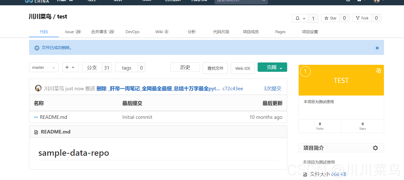The width and height of the screenshot is (404, 180).
Task: Switch to the Issue tab
Action: tap(73, 32)
